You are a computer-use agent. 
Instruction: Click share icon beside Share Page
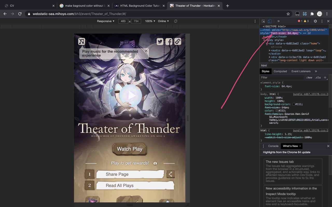(170, 174)
